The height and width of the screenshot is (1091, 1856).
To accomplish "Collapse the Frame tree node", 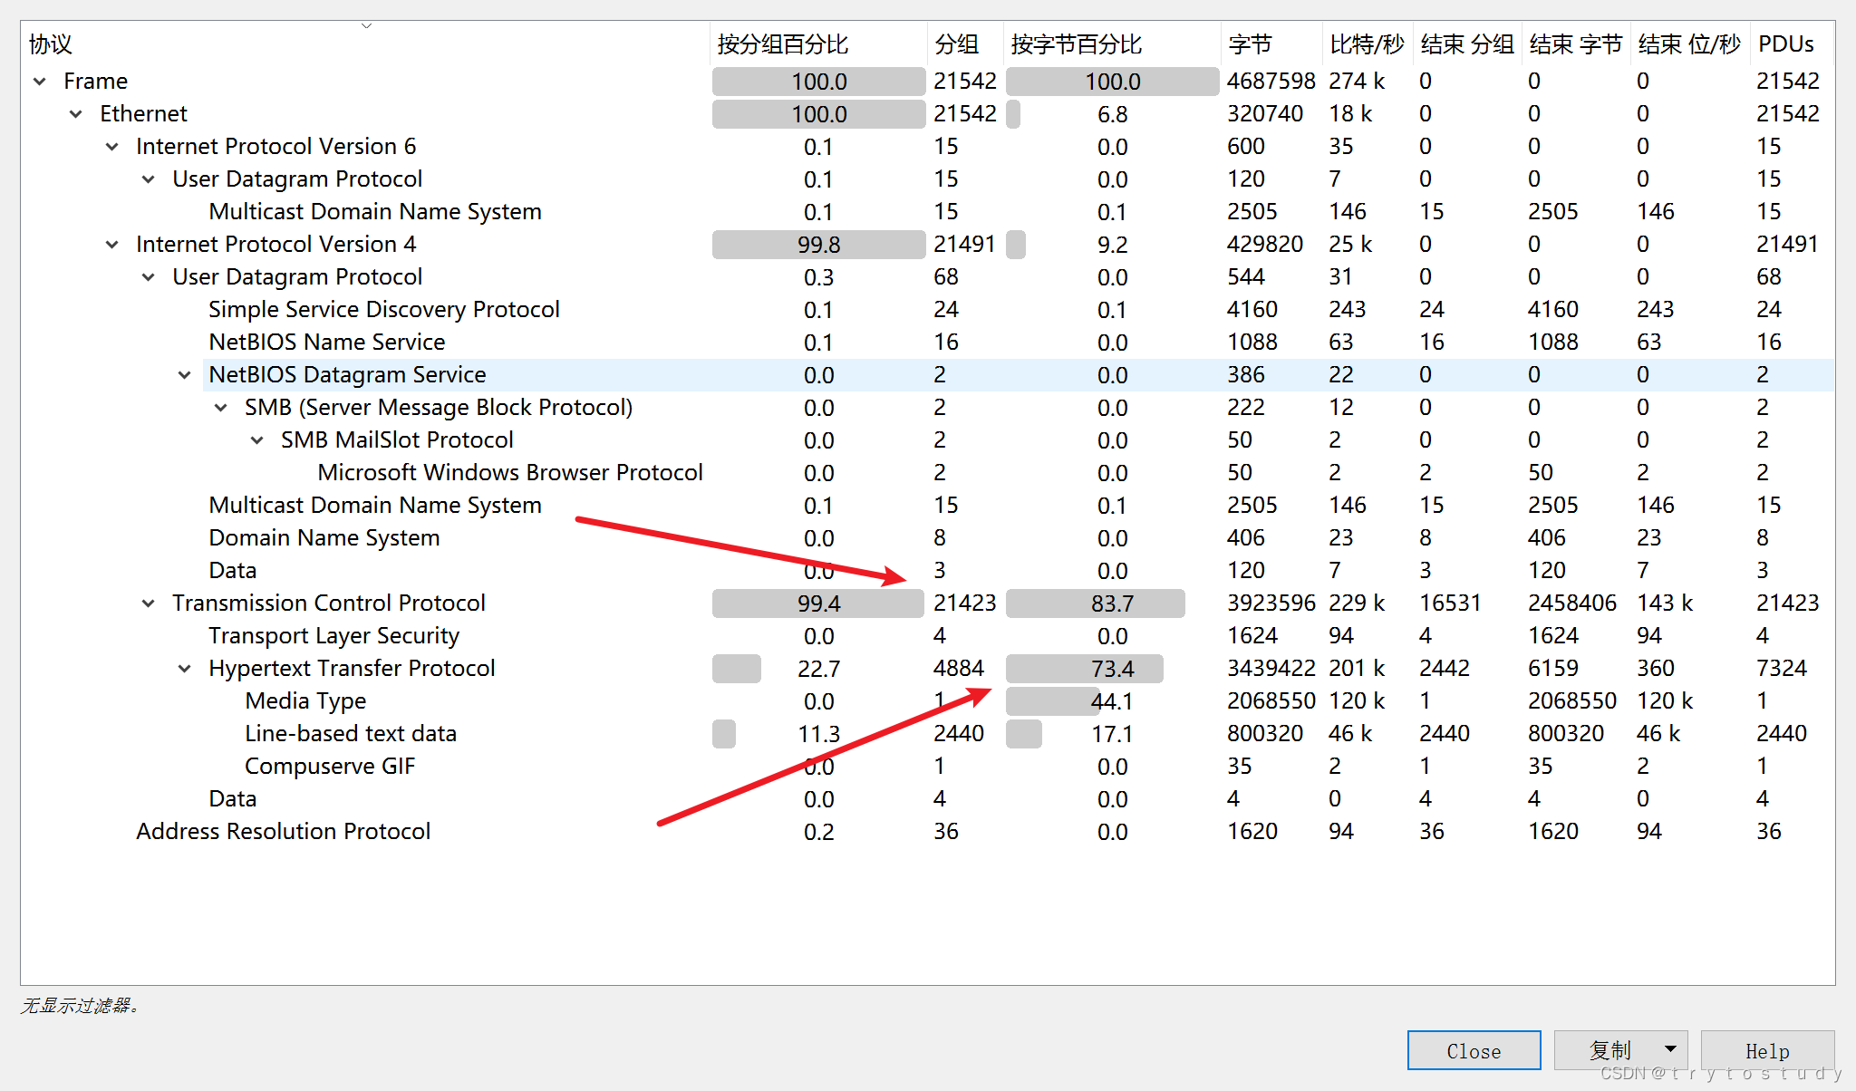I will coord(40,82).
